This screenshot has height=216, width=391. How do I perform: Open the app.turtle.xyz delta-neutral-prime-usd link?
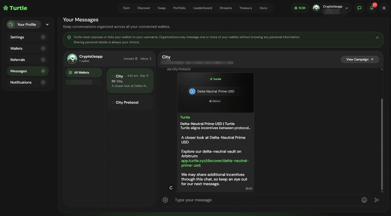pyautogui.click(x=214, y=163)
